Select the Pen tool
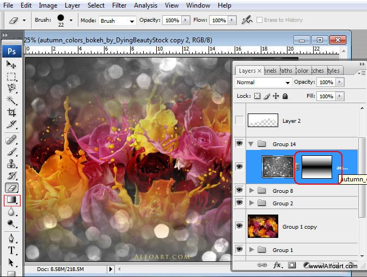This screenshot has width=367, height=277. [11, 238]
